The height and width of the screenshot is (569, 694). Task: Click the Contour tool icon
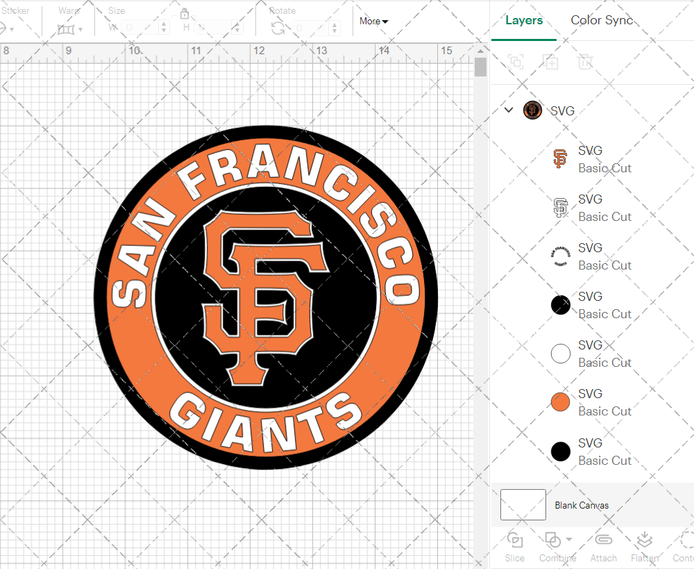pos(686,540)
